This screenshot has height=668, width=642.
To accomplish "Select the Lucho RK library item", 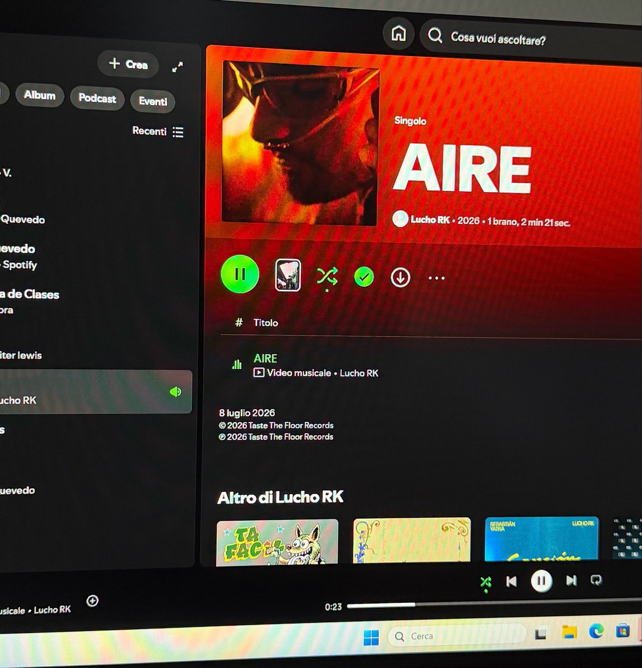I will (96, 392).
